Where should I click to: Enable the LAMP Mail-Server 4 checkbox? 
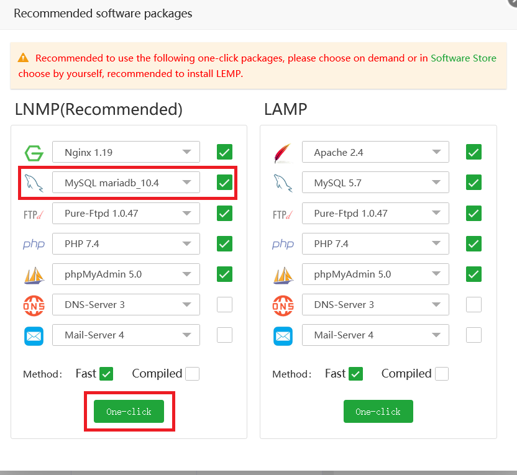point(474,335)
